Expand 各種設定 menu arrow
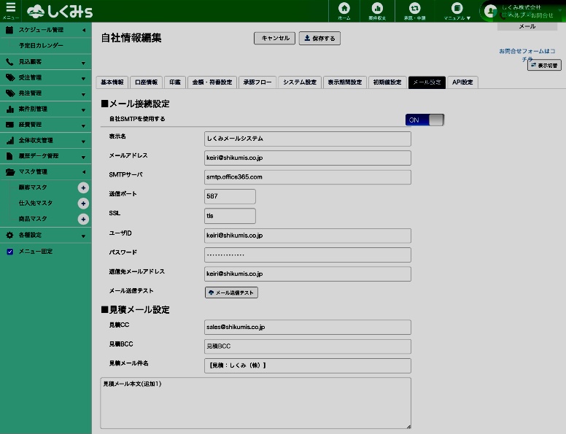566x434 pixels. [x=84, y=236]
